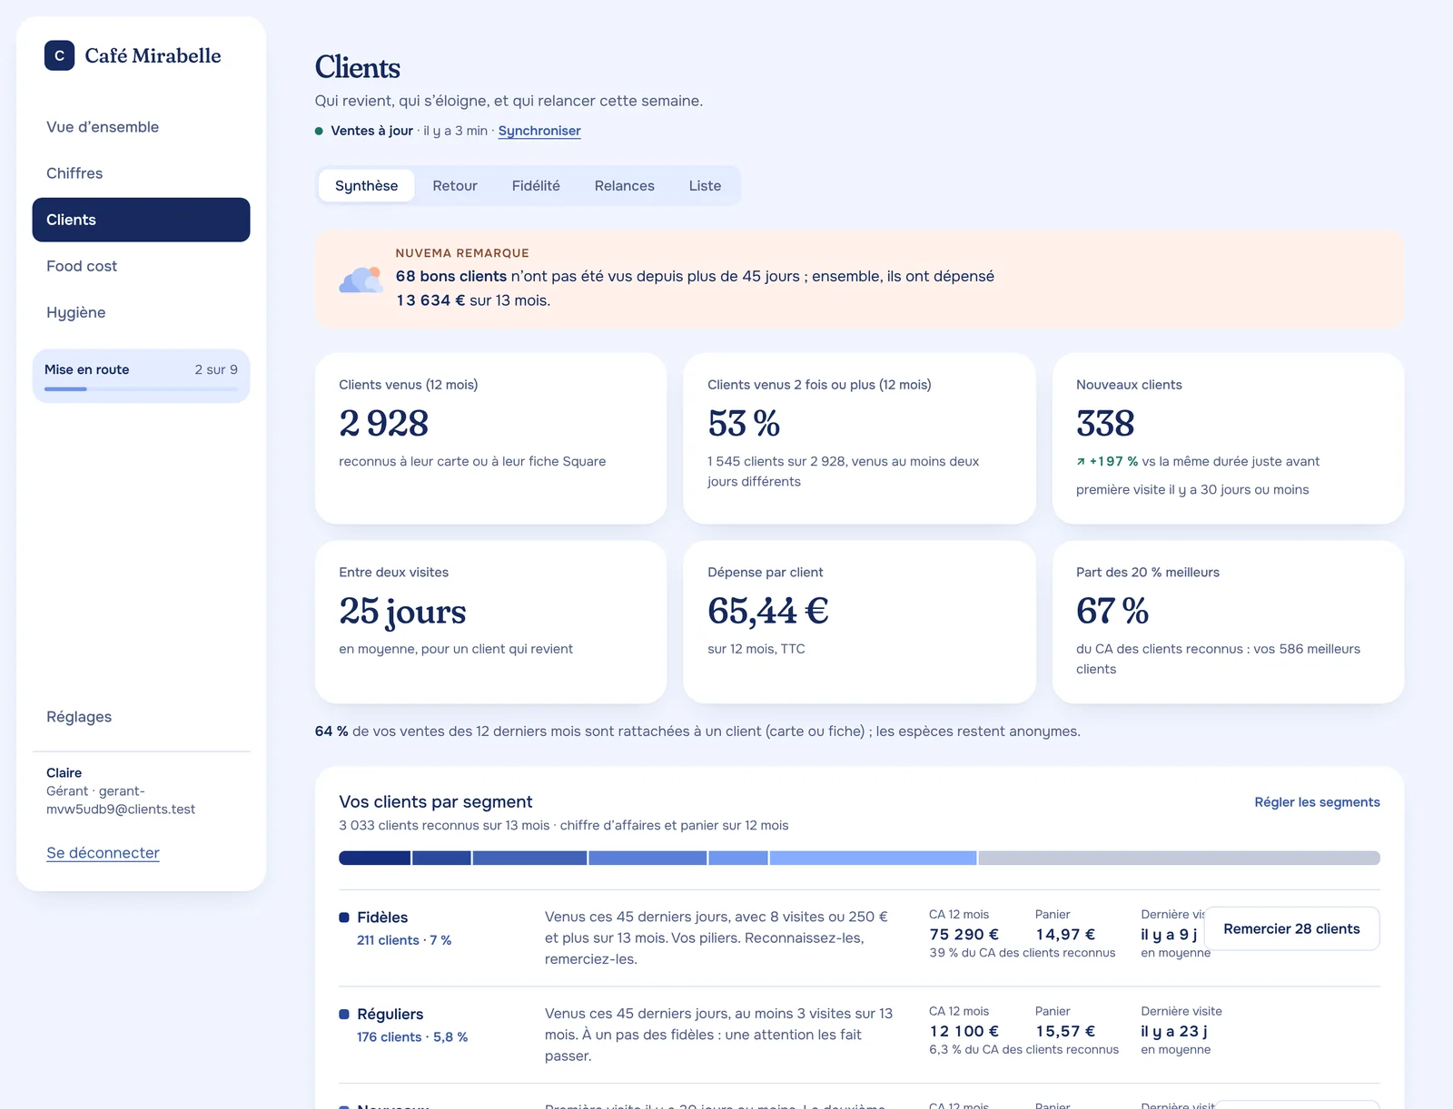The width and height of the screenshot is (1453, 1109).
Task: Click the color dot beside Fidèles
Action: tap(344, 918)
